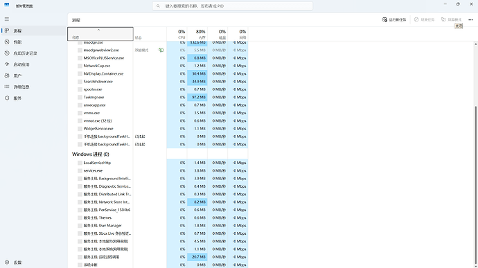This screenshot has height=268, width=478.
Task: Open the hamburger navigation menu
Action: [7, 19]
